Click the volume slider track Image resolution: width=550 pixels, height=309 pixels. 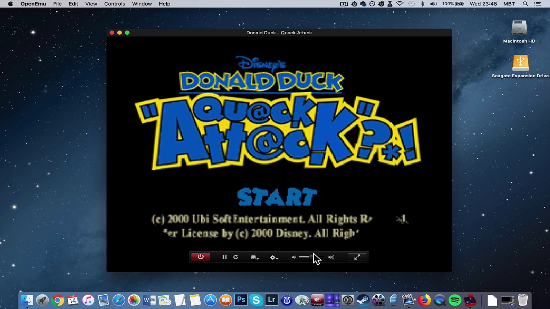[x=311, y=257]
